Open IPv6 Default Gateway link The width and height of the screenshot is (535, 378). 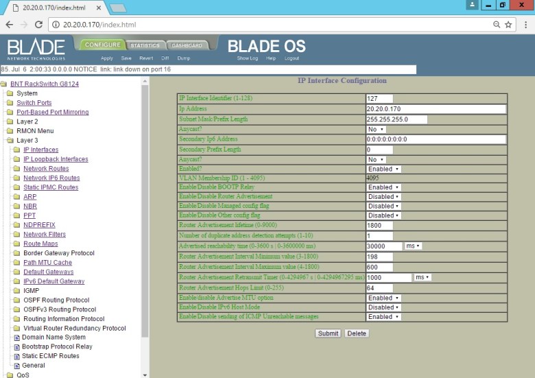[x=54, y=281]
